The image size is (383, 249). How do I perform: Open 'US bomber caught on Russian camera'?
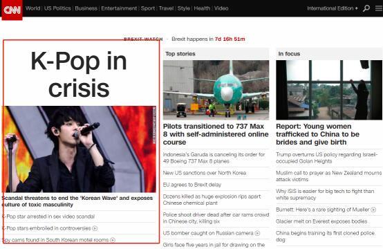(208, 233)
